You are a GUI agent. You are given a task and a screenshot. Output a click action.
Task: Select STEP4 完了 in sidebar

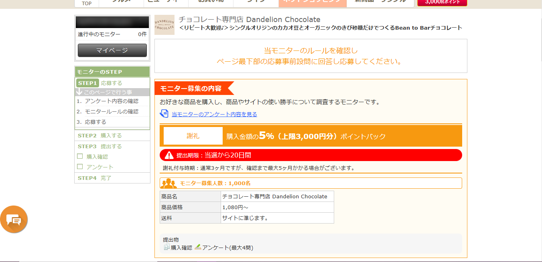click(112, 178)
